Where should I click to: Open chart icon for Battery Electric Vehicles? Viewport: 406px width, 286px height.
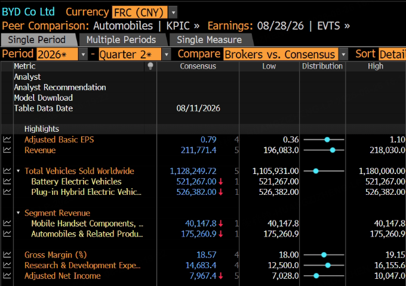[x=7, y=182]
